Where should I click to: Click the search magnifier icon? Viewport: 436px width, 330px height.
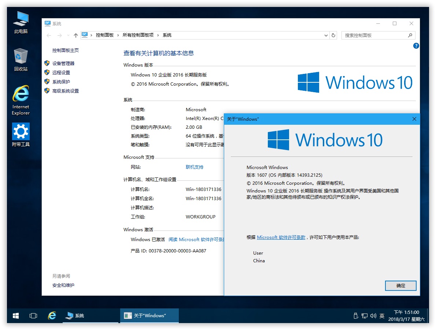tap(410, 35)
